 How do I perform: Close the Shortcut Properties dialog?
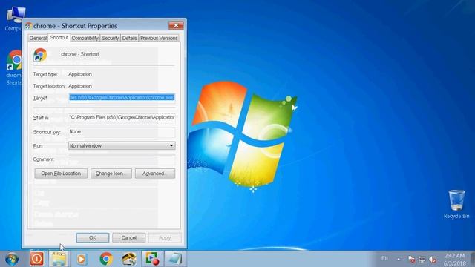click(x=176, y=25)
